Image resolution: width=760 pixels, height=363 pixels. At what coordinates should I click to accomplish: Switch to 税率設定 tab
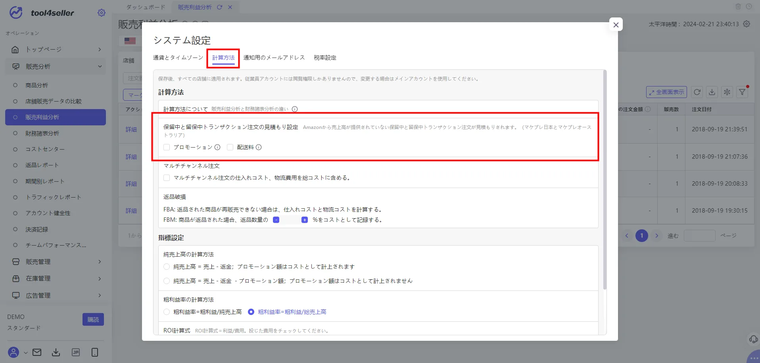coord(325,58)
